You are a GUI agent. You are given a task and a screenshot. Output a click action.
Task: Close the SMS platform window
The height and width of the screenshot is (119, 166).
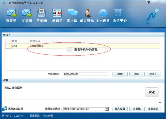(x=162, y=2)
